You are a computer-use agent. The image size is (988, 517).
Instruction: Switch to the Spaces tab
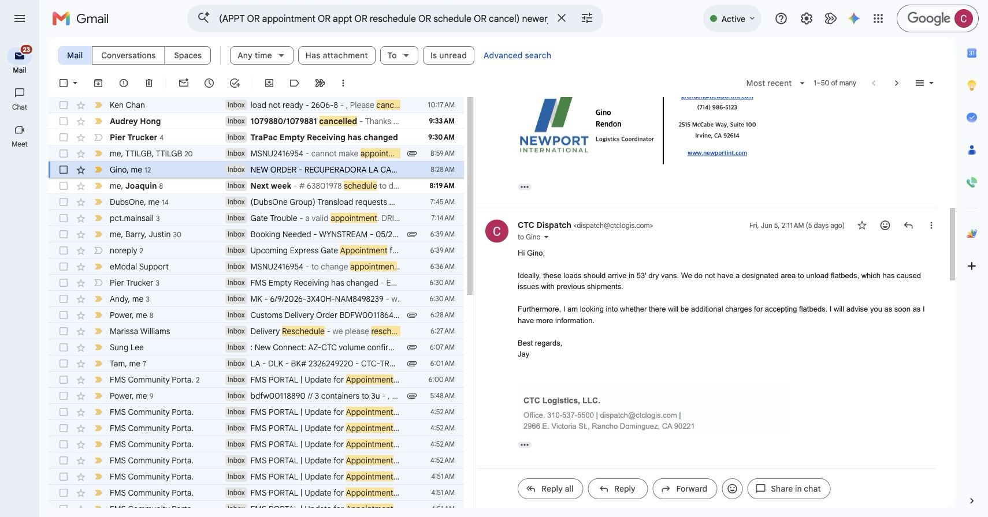point(188,55)
